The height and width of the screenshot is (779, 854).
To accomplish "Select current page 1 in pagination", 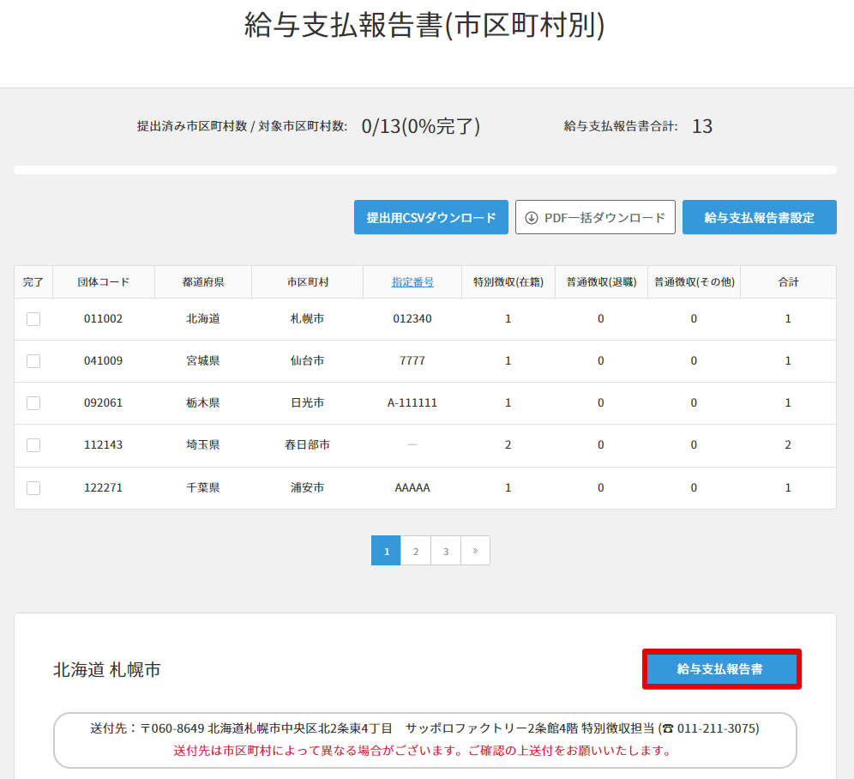I will click(386, 551).
